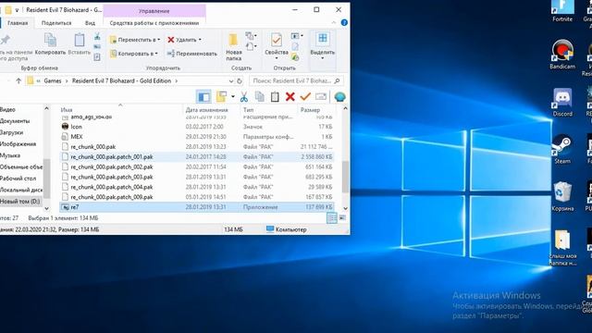Open Steam desktop shortcut

click(x=562, y=149)
